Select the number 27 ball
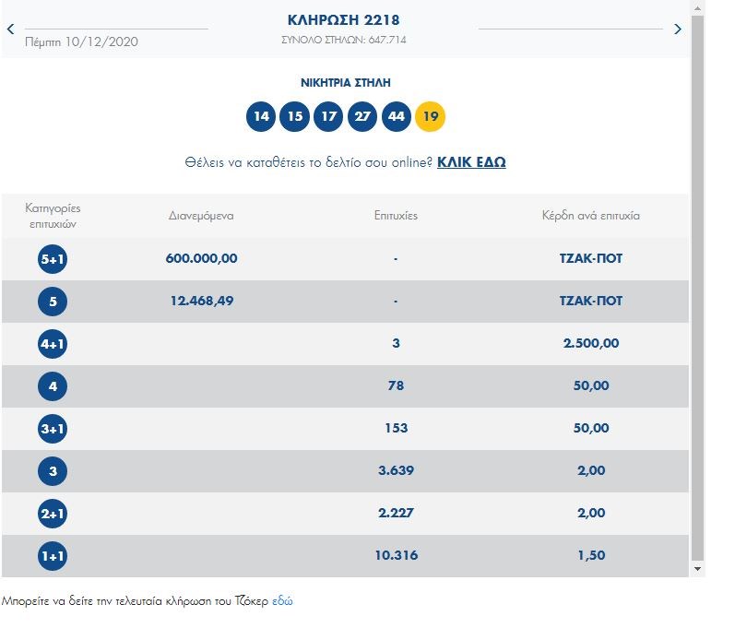The image size is (735, 628). tap(362, 116)
